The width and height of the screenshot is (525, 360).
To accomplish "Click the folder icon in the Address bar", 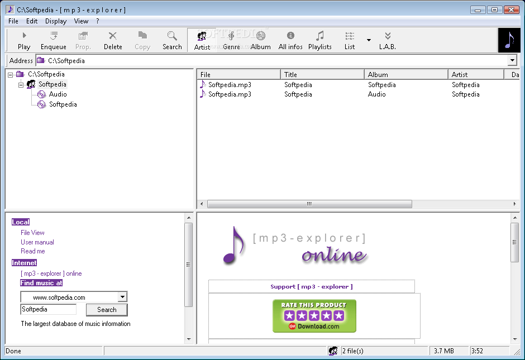I will click(x=41, y=60).
